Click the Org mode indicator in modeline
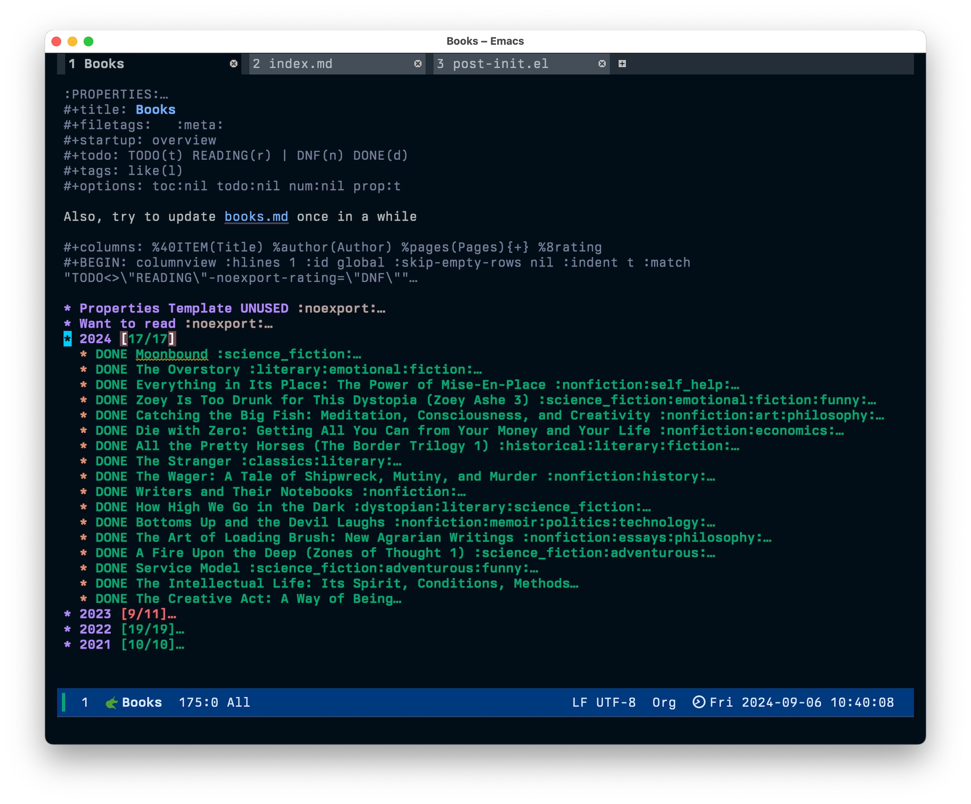 click(664, 703)
